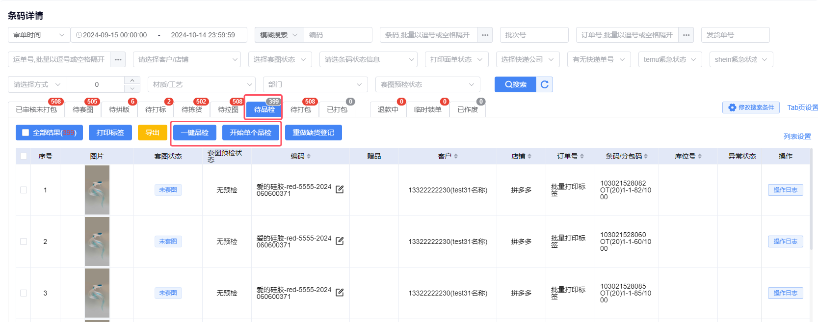Viewport: 818px width, 322px height.
Task: Open the 模糊搜索 dropdown
Action: tap(279, 35)
